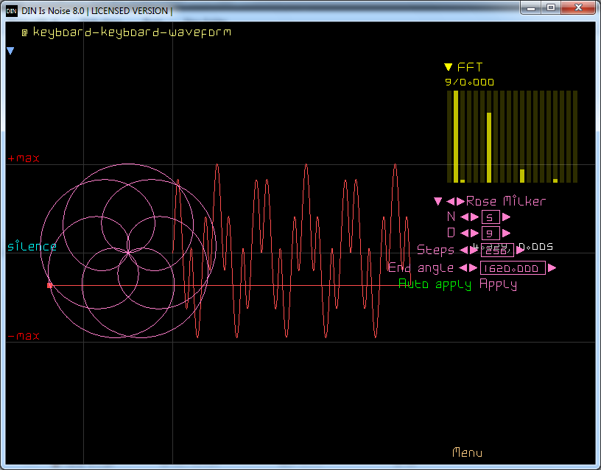
Task: Increase N value with right arrow
Action: coord(474,217)
